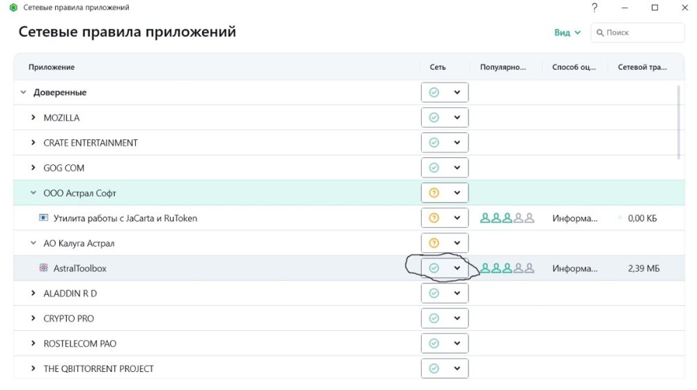Click the Kaspersky shield icon in title bar
This screenshot has height=390, width=697.
13,8
